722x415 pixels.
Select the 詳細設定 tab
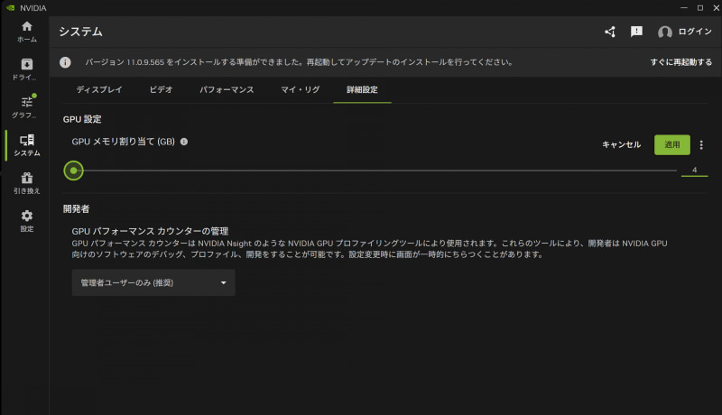pyautogui.click(x=362, y=89)
